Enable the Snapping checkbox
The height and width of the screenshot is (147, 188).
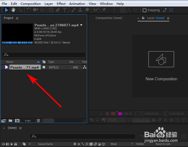coord(145,10)
